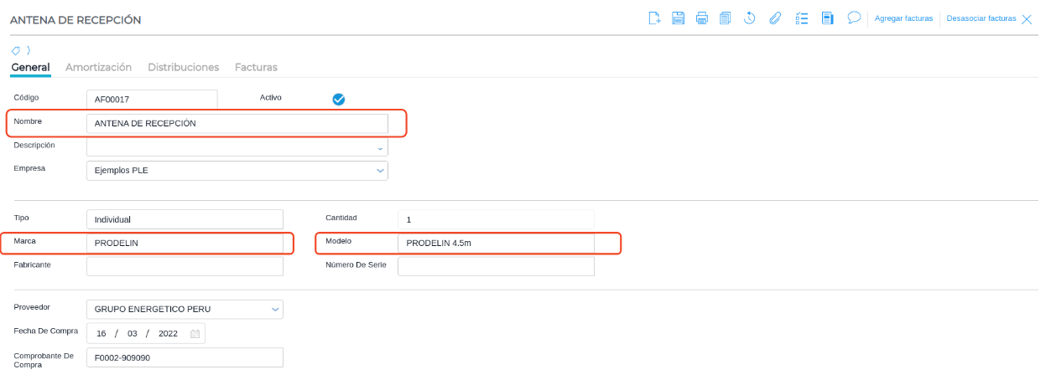
Task: Attach a file with the paperclip icon
Action: click(x=775, y=18)
